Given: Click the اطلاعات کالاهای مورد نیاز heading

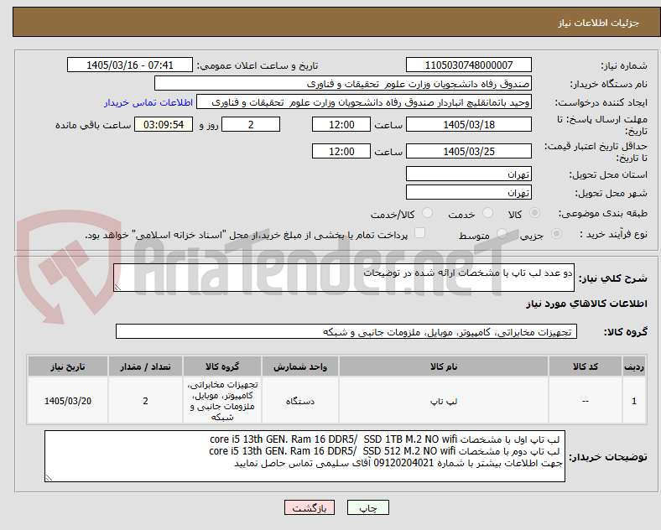Looking at the screenshot, I should click(586, 304).
